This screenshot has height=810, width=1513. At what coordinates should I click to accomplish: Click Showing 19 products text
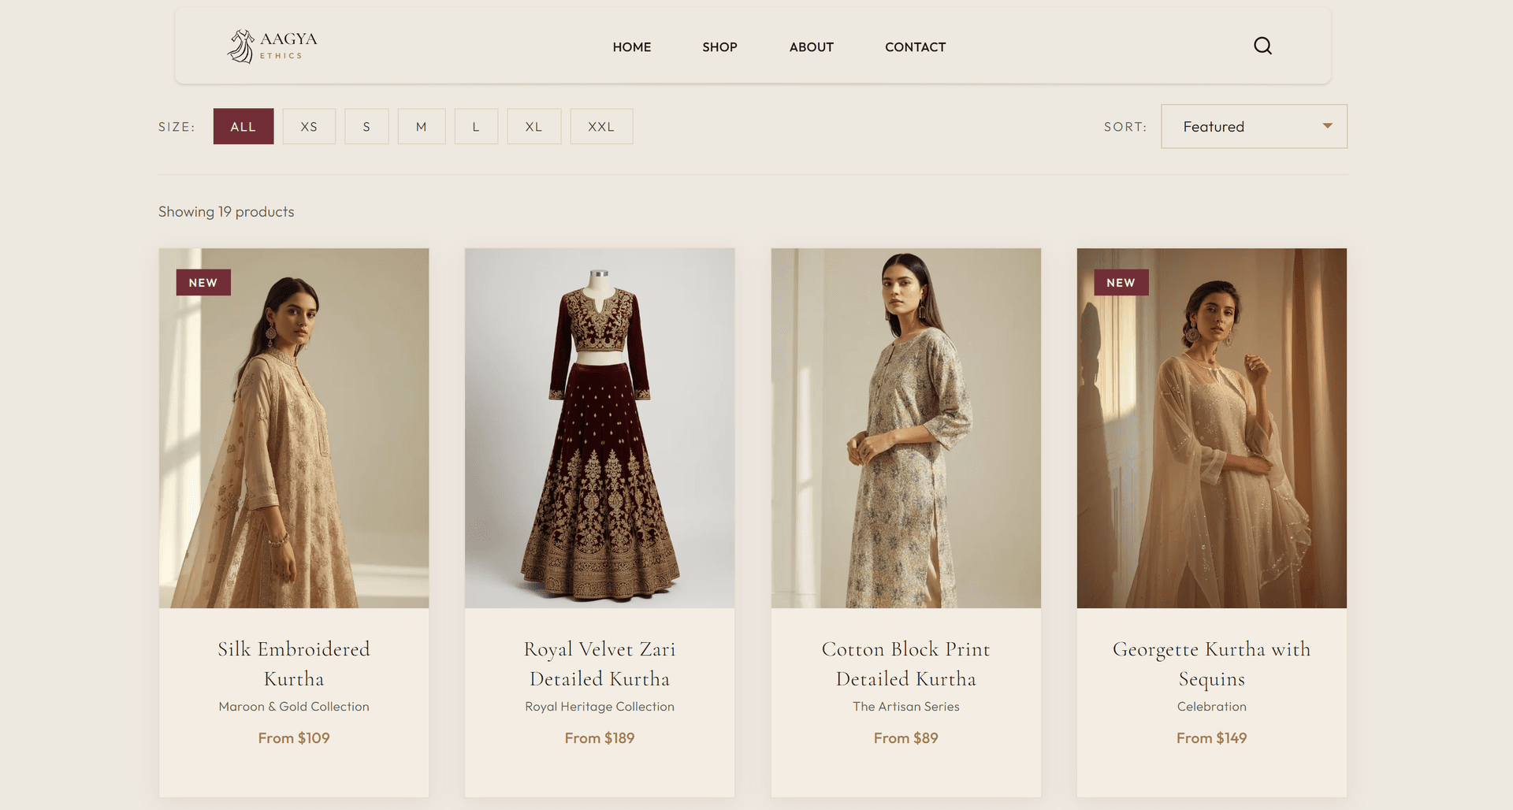(226, 212)
